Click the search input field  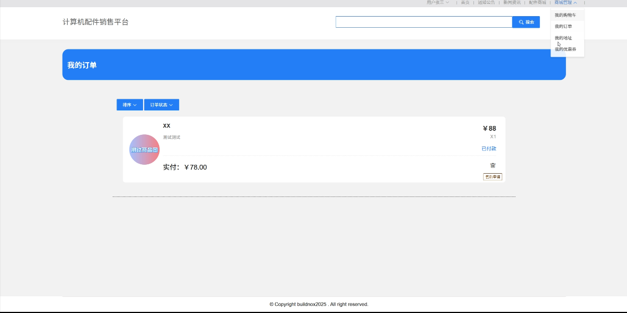click(x=424, y=22)
